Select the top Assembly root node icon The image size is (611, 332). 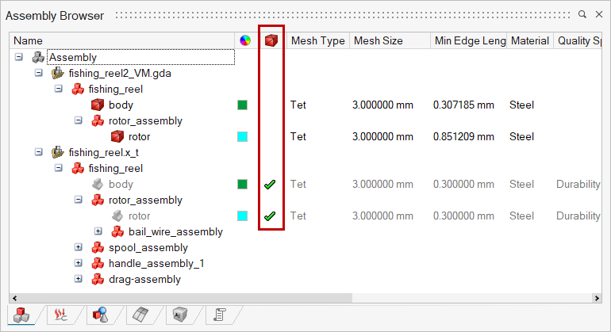tap(38, 57)
